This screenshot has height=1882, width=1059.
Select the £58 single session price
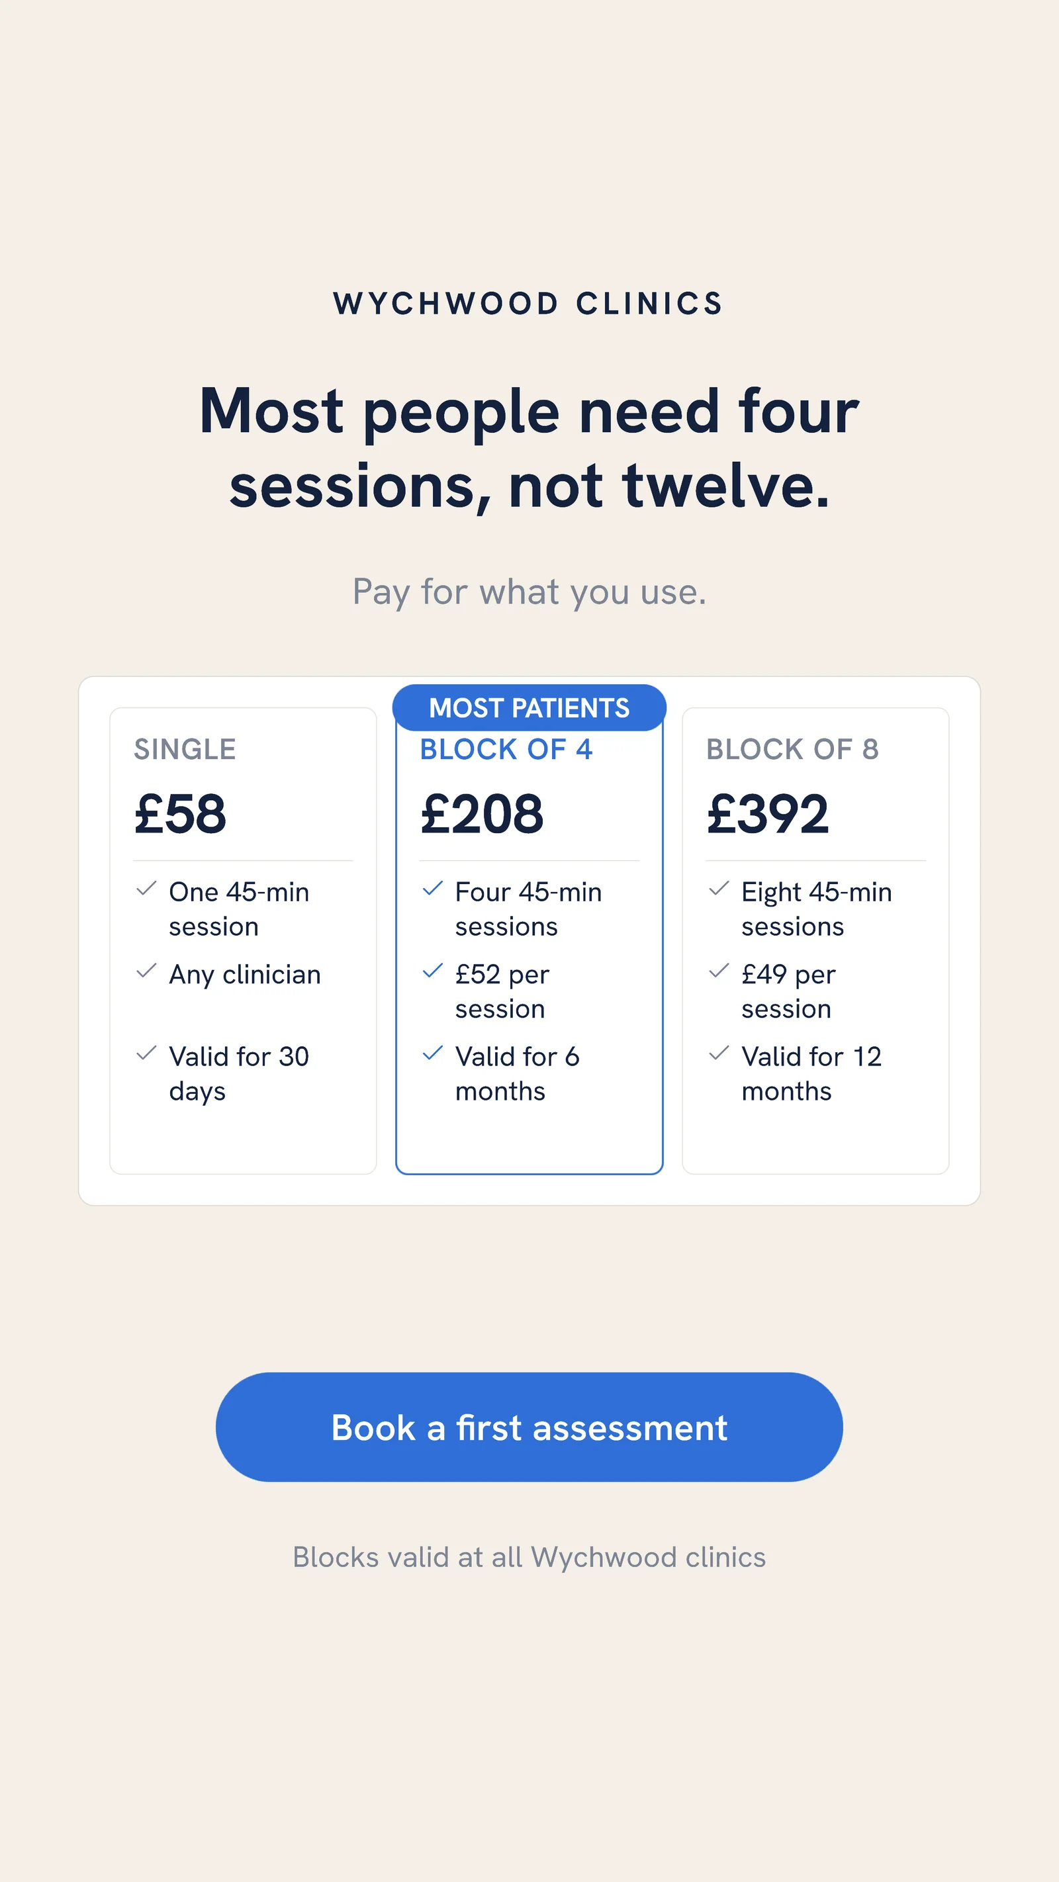pyautogui.click(x=181, y=814)
